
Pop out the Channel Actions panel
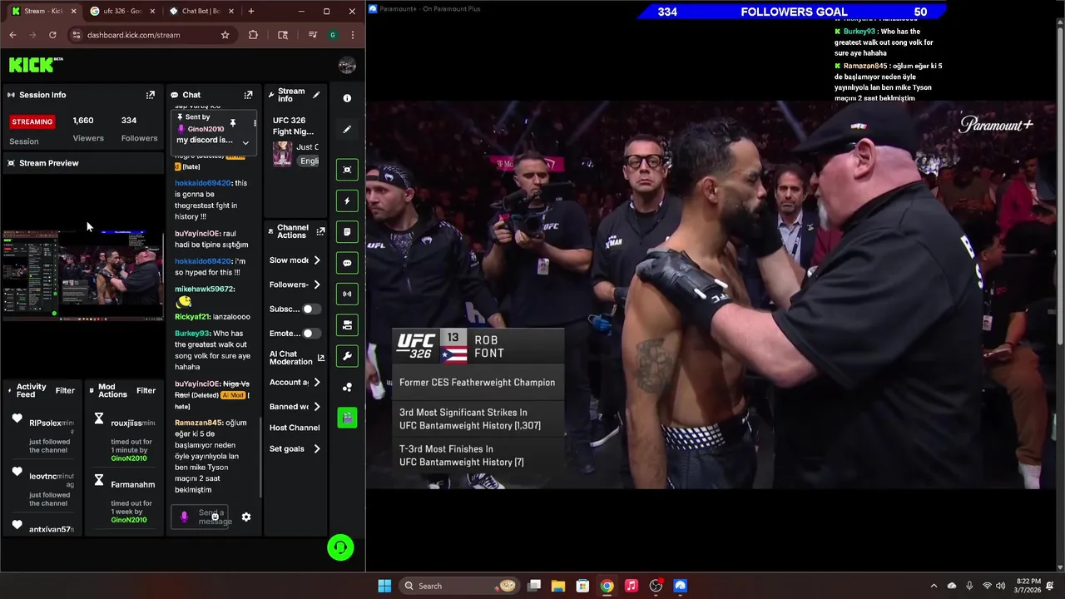(320, 231)
